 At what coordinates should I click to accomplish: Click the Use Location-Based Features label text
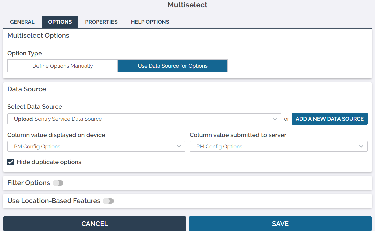pos(54,201)
